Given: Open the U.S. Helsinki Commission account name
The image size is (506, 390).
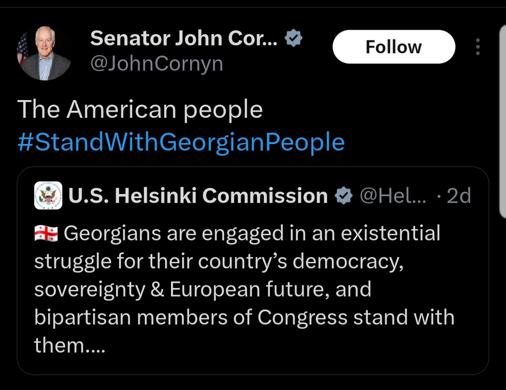Looking at the screenshot, I should (x=198, y=196).
